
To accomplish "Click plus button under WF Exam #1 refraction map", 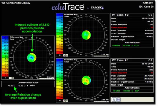I will [67, 101].
